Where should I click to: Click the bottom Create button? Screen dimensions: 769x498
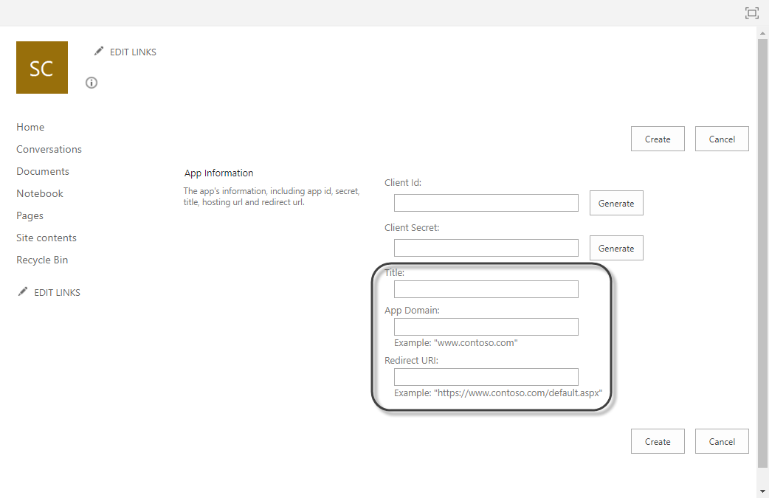point(658,441)
